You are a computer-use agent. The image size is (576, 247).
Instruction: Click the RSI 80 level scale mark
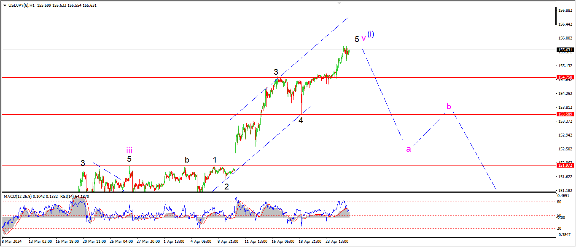(560, 202)
